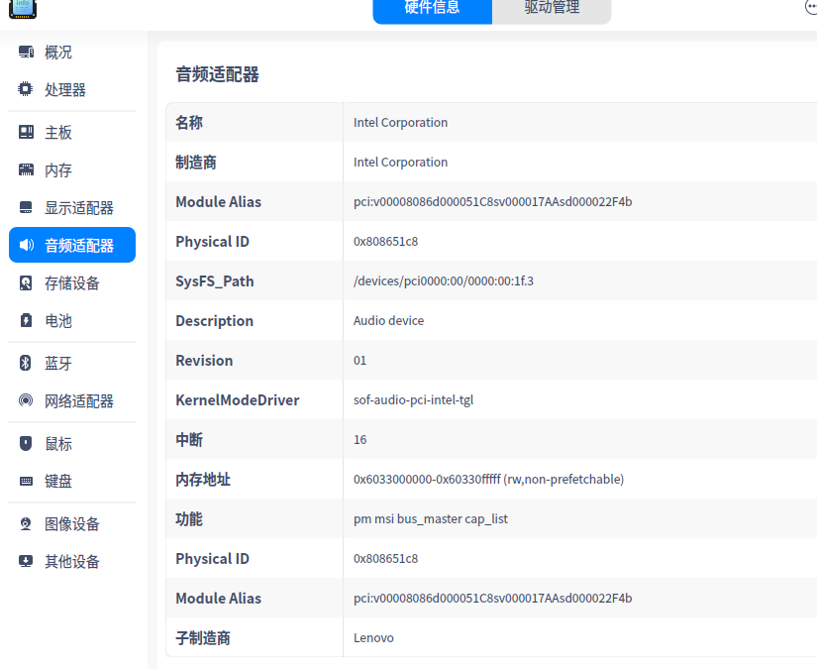Open the memory (内存) icon in sidebar

pyautogui.click(x=26, y=170)
